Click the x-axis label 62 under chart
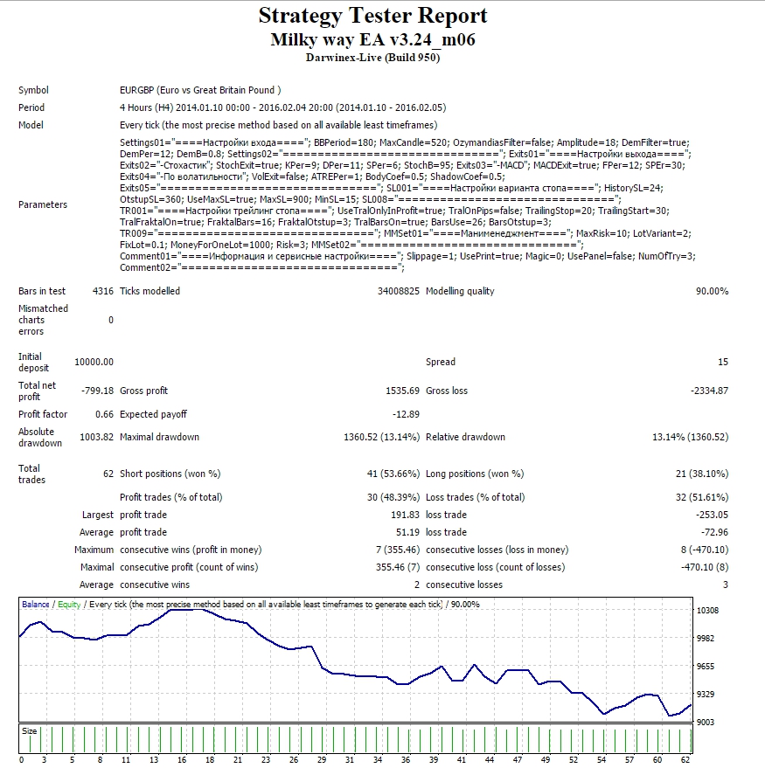765x768 pixels. [685, 759]
